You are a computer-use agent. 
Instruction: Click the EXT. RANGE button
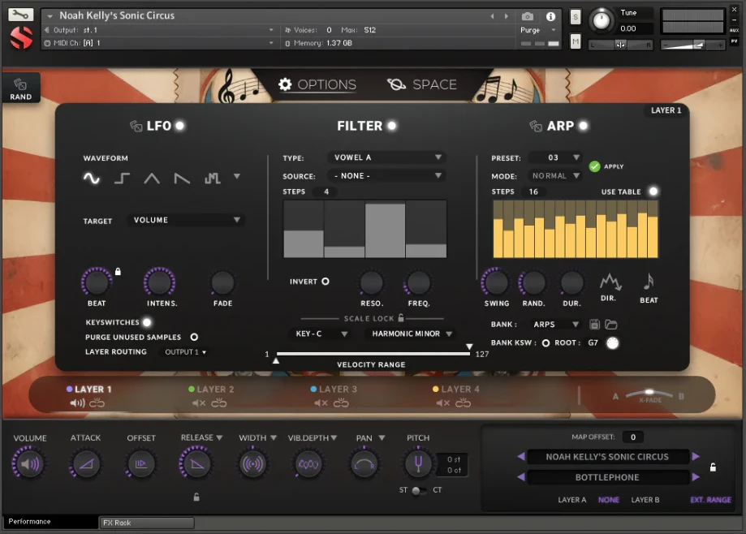(710, 500)
